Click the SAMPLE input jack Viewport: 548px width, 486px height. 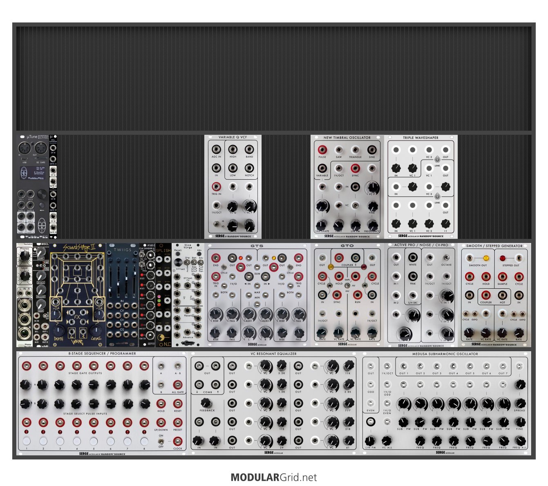502,276
